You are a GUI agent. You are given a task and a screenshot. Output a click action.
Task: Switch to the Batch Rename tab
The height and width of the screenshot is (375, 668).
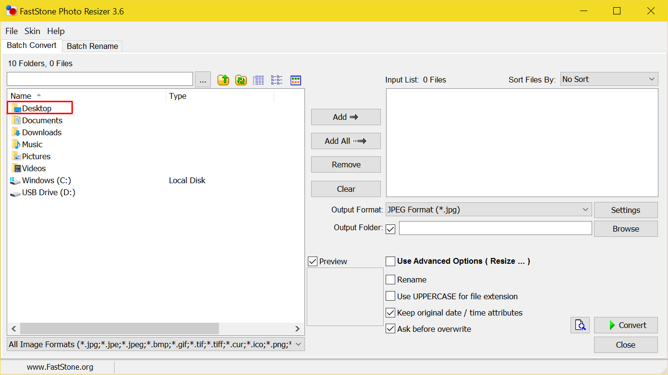(92, 46)
